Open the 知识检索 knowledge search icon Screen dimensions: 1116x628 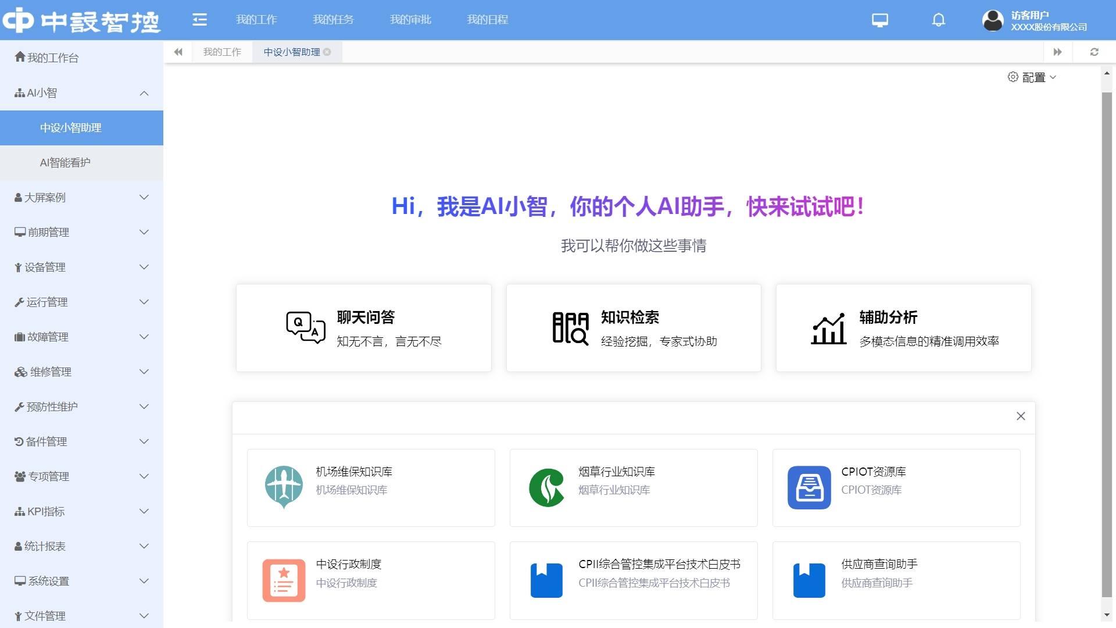(570, 327)
